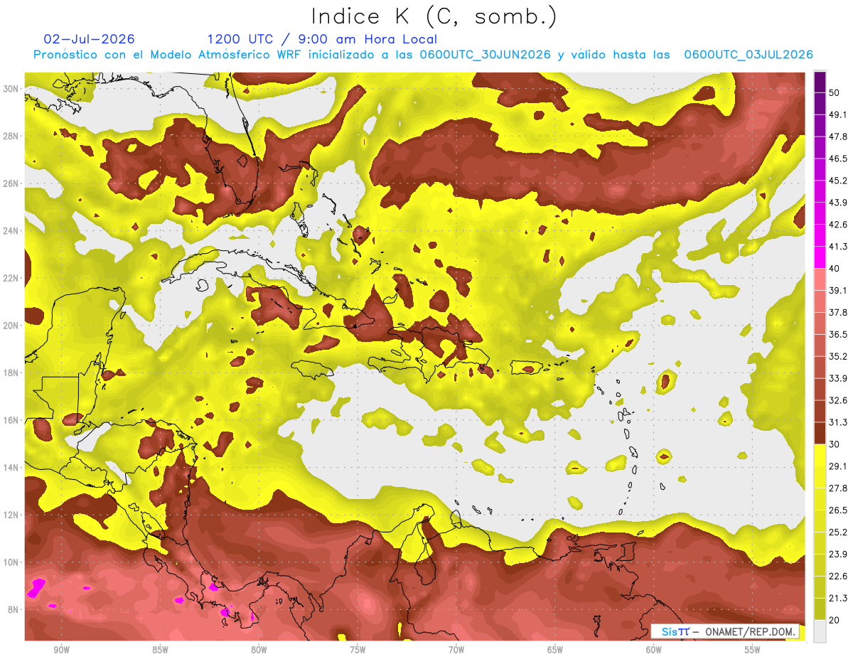Screen dimensions: 853x659
Task: Select the date "02-Jul-2026"
Action: [x=89, y=39]
